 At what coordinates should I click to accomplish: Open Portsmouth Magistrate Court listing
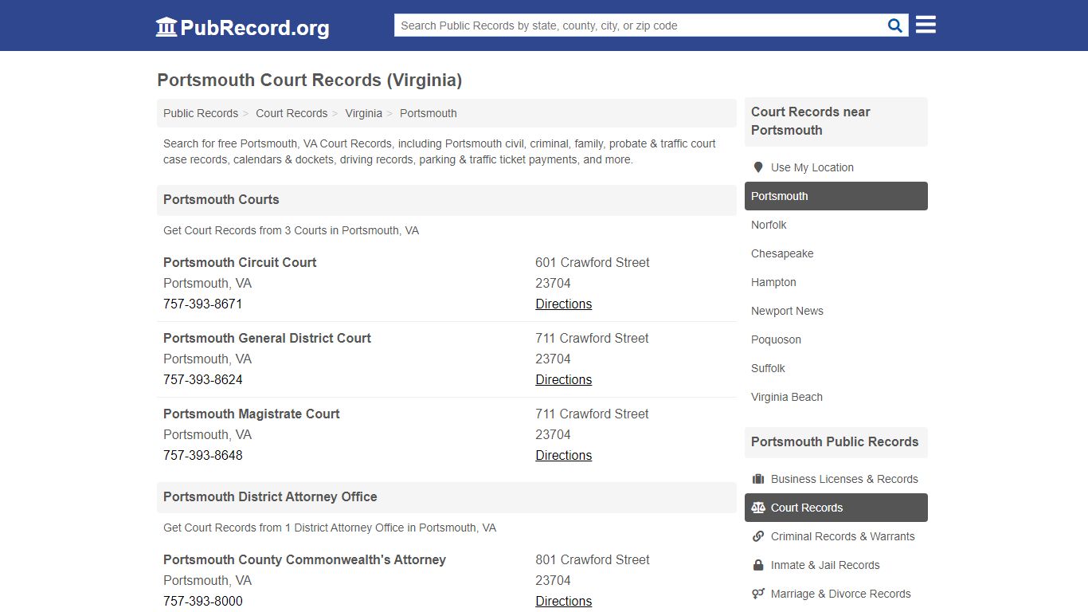point(252,414)
